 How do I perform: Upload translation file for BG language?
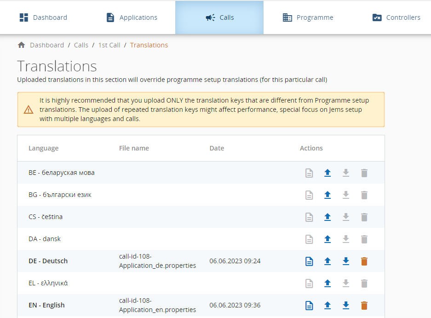click(328, 195)
